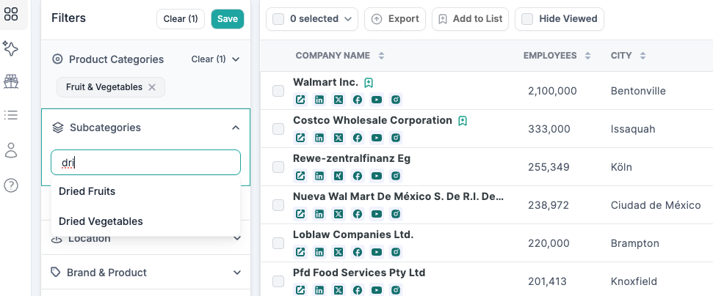Click the Save filters button
This screenshot has width=713, height=296.
pos(227,19)
